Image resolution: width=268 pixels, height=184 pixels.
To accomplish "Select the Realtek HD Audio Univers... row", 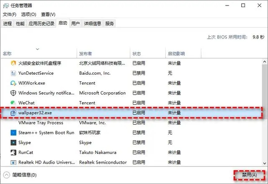I will coord(131,162).
